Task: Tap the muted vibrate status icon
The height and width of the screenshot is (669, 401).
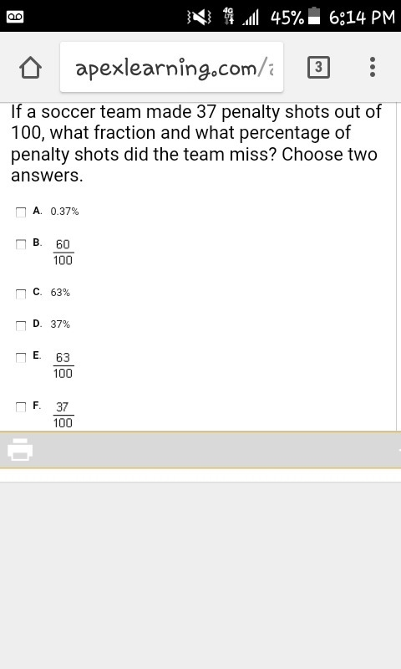Action: tap(200, 17)
